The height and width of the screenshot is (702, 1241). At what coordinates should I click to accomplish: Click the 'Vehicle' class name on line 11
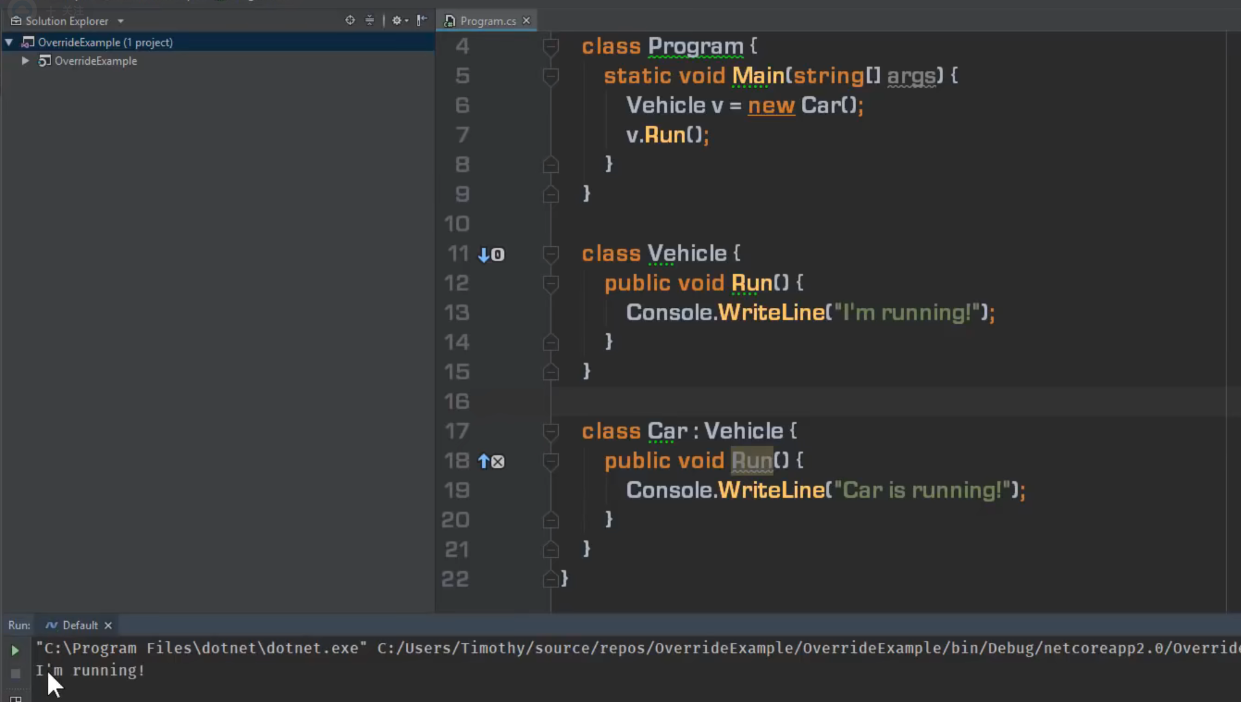(687, 254)
